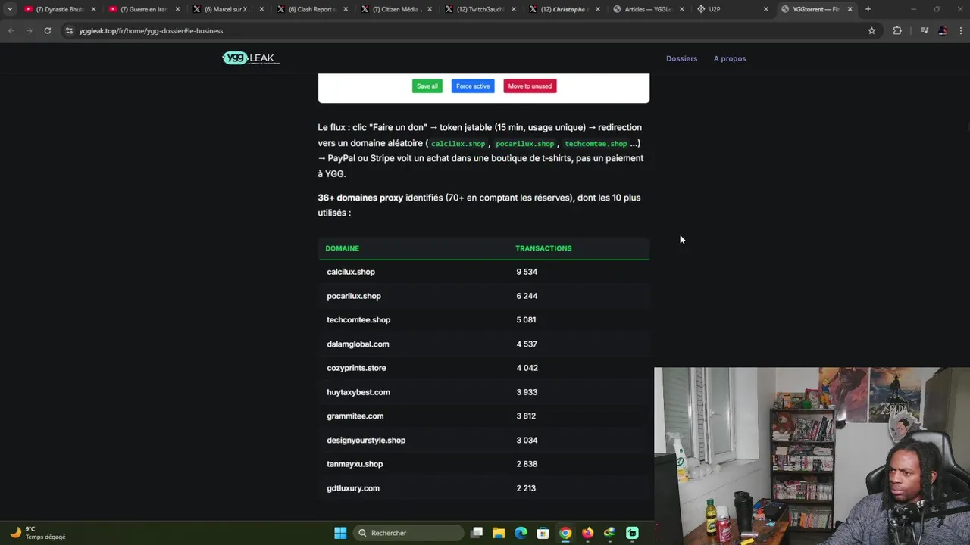Launch Microsoft Edge from the taskbar
Viewport: 970px width, 545px height.
click(521, 533)
